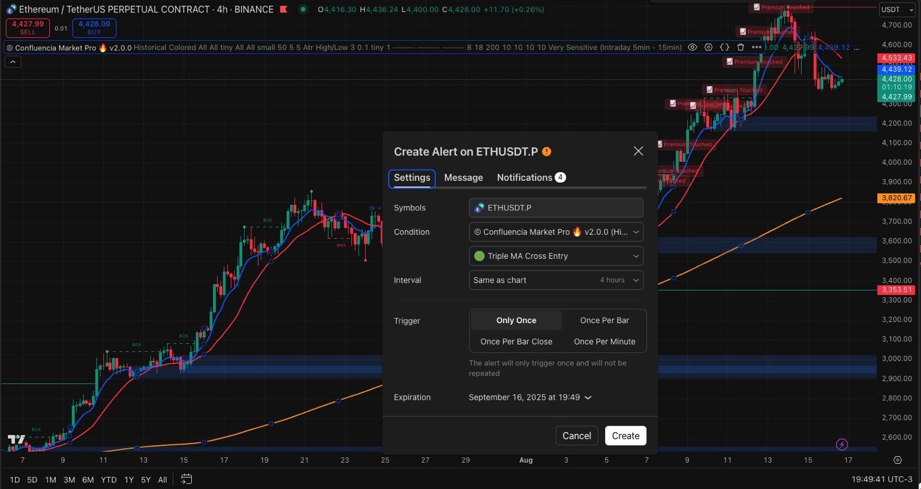Click the 0.01 spread value

tap(61, 28)
